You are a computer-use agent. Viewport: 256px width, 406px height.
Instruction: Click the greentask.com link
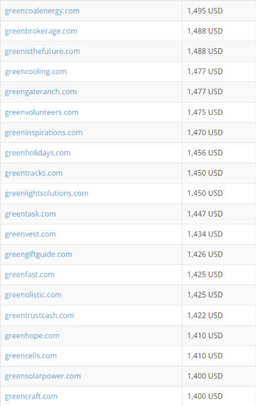pyautogui.click(x=30, y=214)
